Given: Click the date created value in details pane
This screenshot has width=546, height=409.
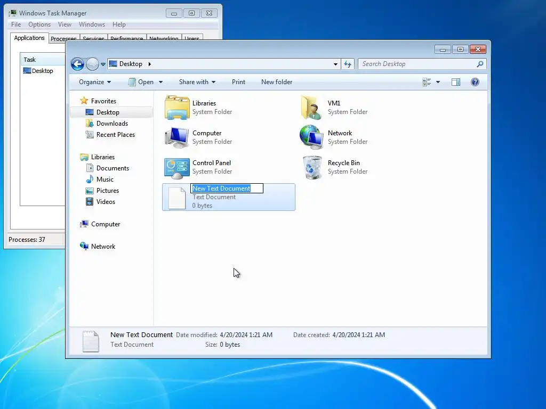Looking at the screenshot, I should (359, 335).
